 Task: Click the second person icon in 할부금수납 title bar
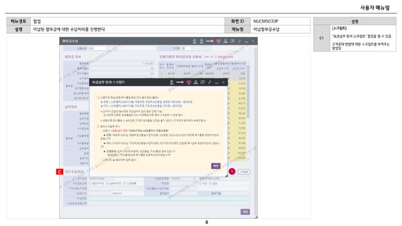[202, 41]
